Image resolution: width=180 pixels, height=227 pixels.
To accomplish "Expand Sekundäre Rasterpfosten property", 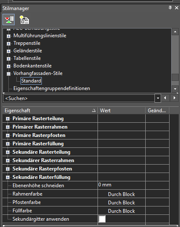I will coord(8,169).
